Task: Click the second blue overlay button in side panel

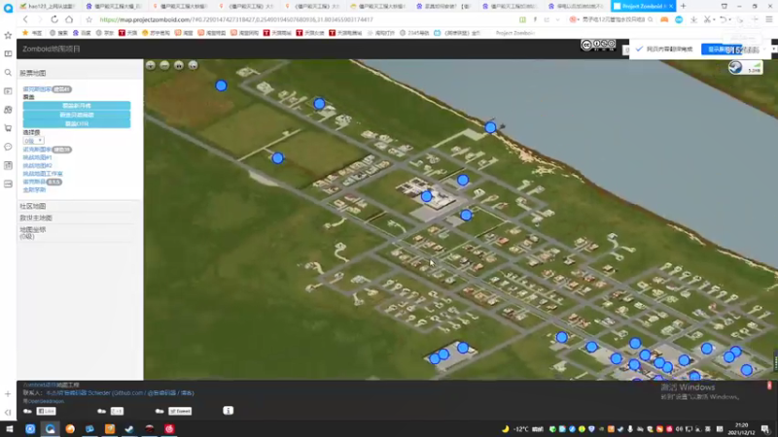Action: pyautogui.click(x=77, y=115)
